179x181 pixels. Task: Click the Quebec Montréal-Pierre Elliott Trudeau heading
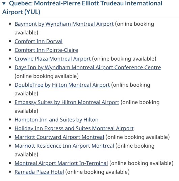point(82,8)
